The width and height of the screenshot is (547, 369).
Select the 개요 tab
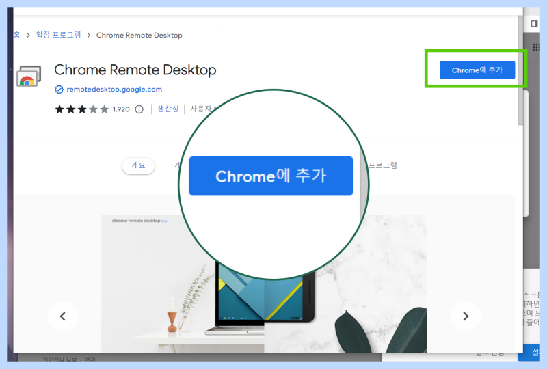(139, 165)
